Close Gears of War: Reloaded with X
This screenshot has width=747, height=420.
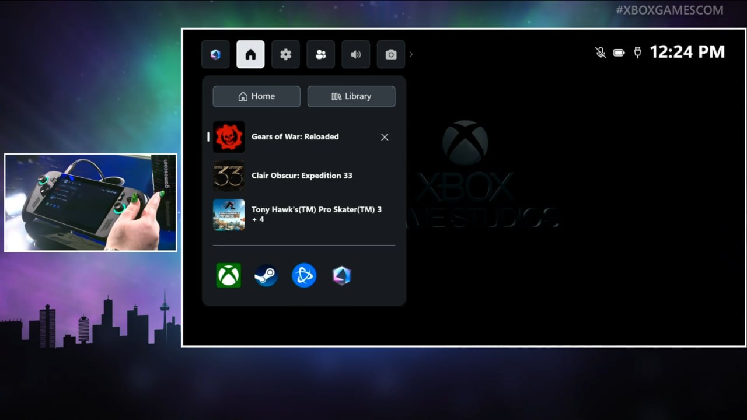click(385, 137)
